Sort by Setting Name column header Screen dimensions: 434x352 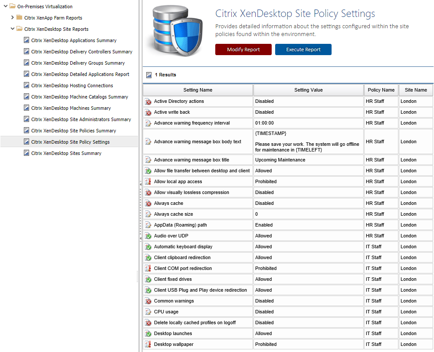[198, 90]
